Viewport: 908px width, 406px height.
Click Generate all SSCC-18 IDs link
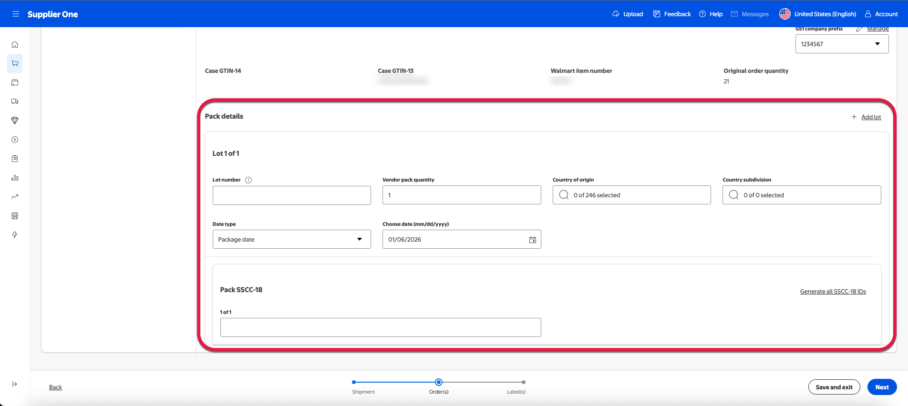833,292
